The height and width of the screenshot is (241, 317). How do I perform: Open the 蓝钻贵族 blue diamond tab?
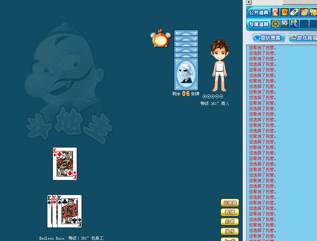[269, 38]
